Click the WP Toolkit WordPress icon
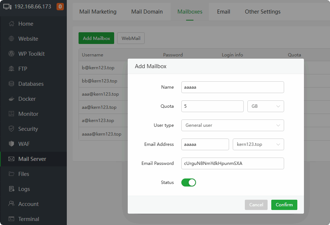Viewport: 330px width, 225px height. 11,54
